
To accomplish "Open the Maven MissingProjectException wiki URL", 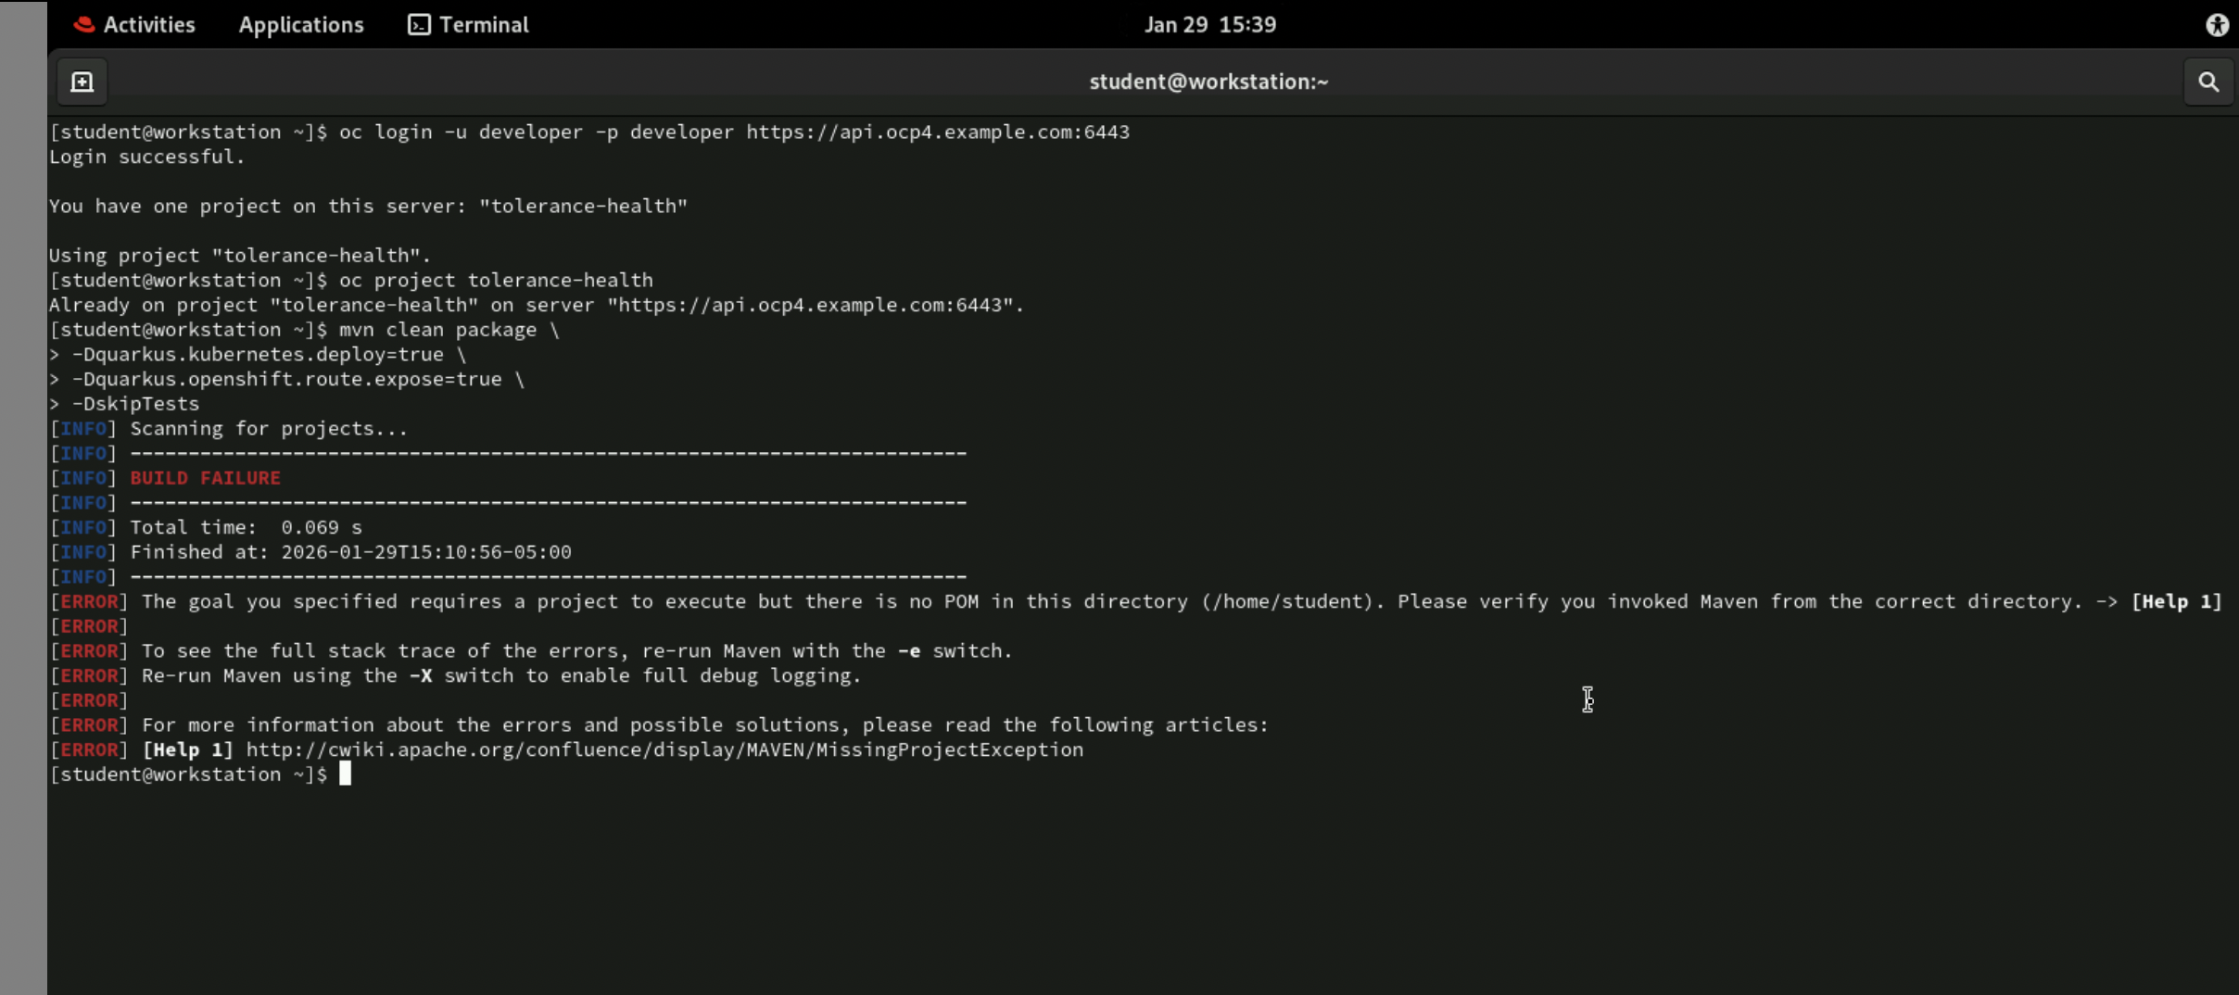I will click(x=664, y=750).
